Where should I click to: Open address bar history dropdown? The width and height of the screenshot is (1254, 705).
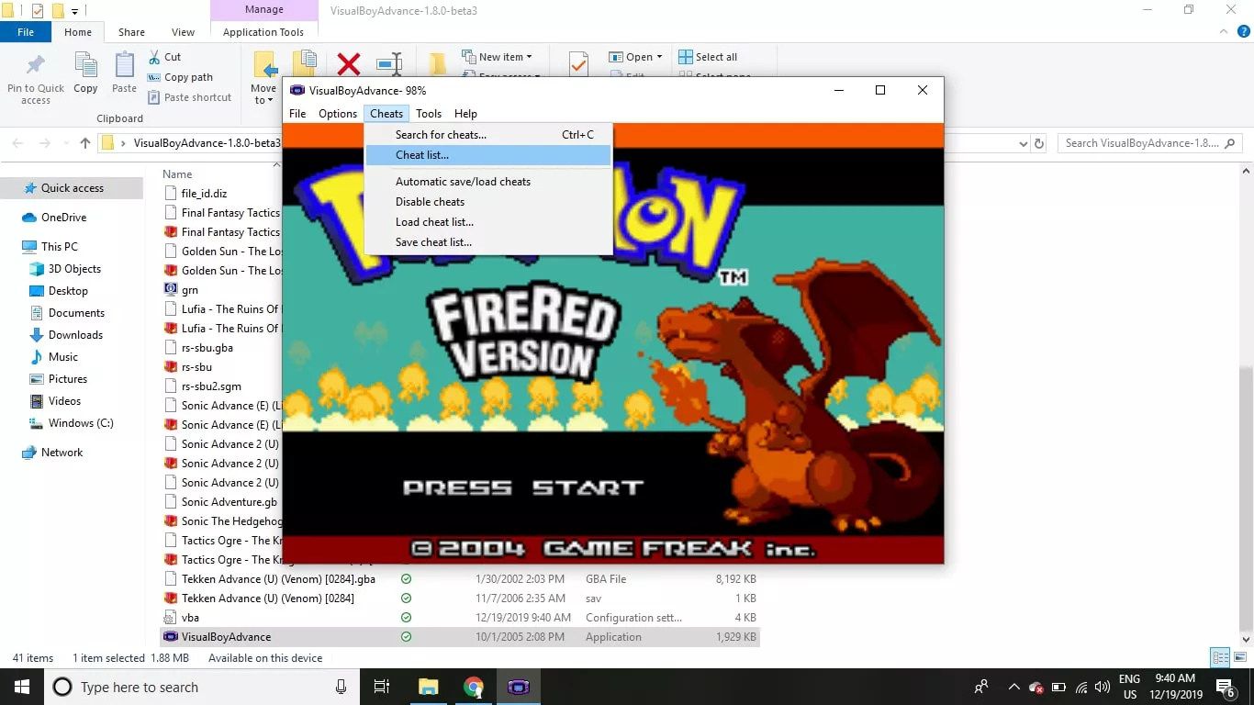coord(1024,144)
